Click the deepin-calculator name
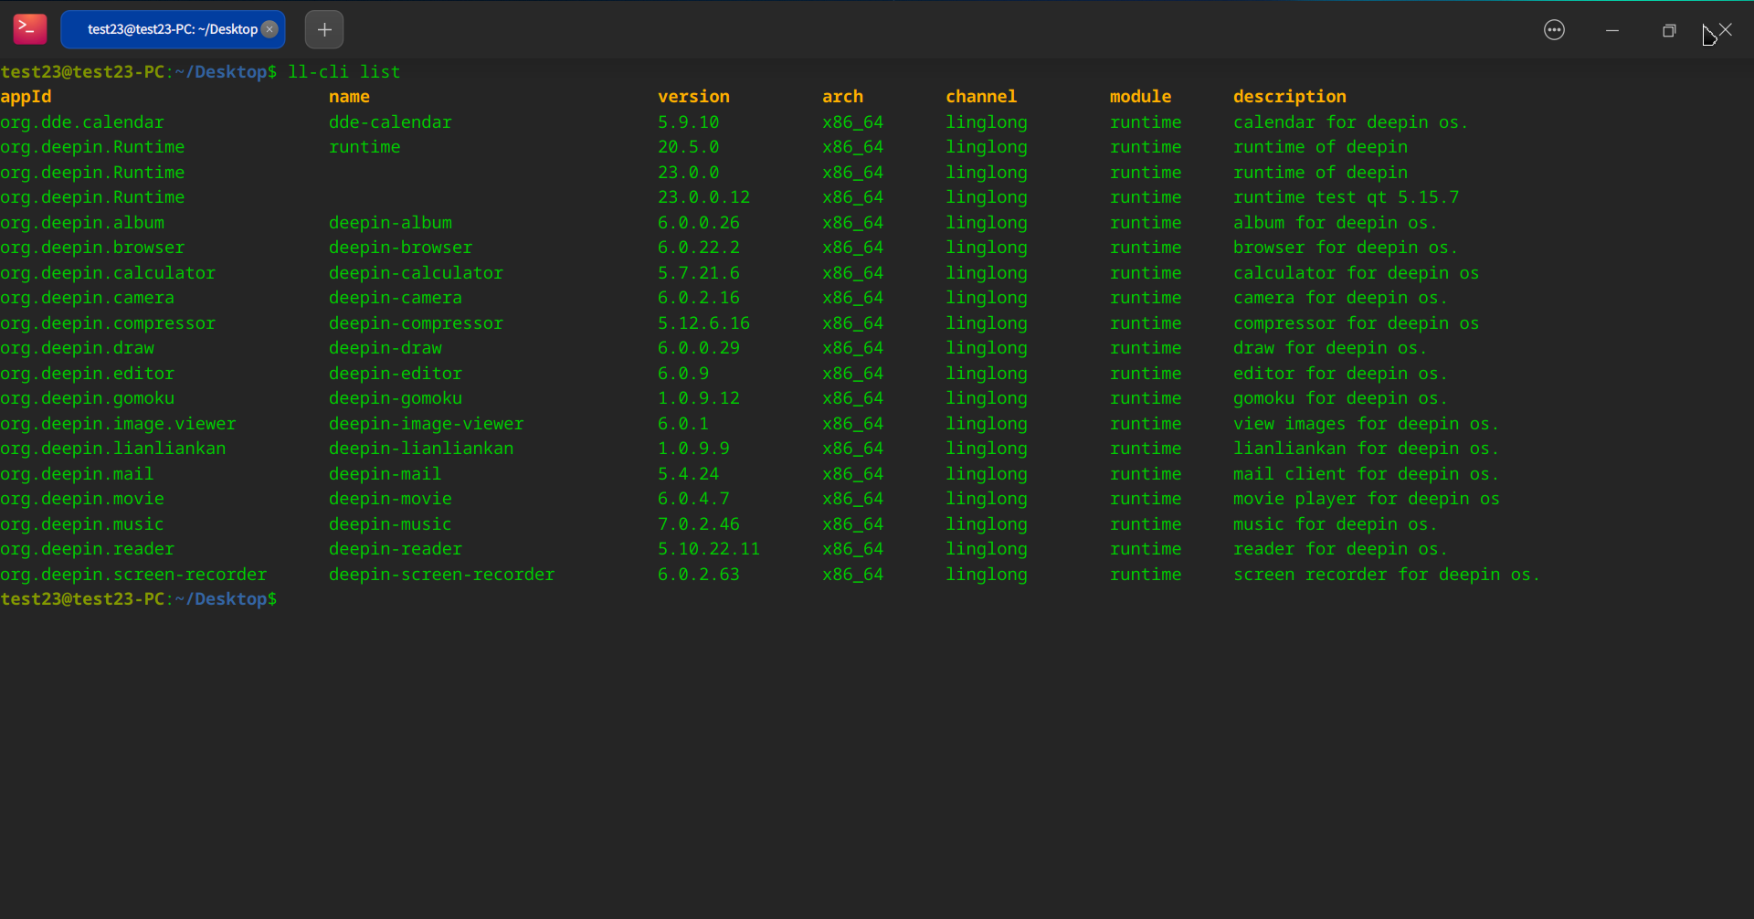Image resolution: width=1754 pixels, height=919 pixels. [416, 273]
